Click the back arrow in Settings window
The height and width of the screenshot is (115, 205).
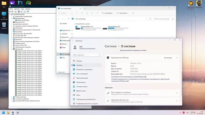pos(73,41)
